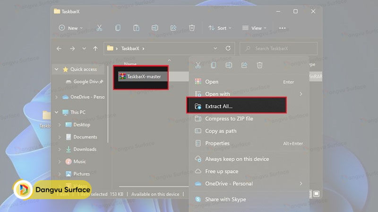Image resolution: width=378 pixels, height=212 pixels.
Task: Open recent locations chevron dropdown
Action: (x=84, y=49)
